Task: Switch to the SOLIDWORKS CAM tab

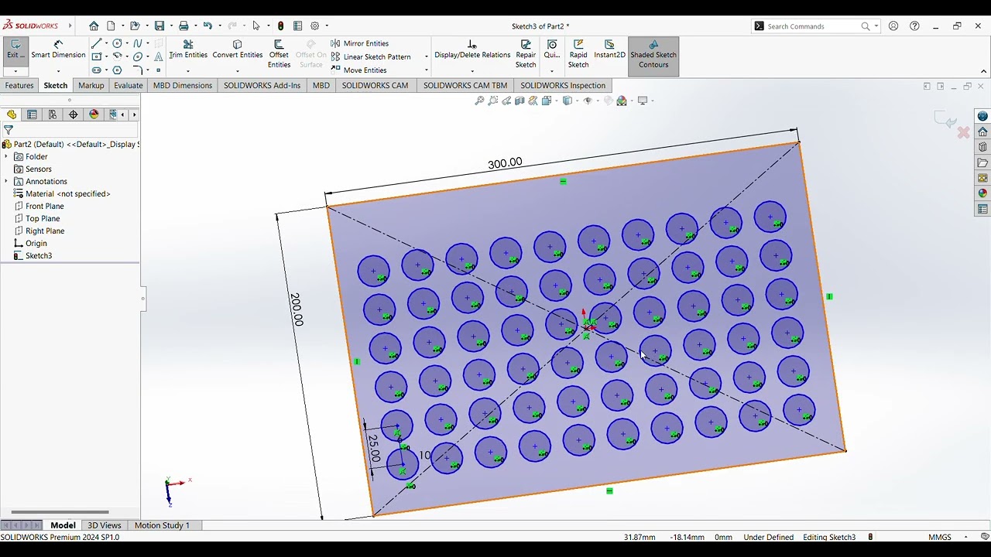Action: click(375, 85)
